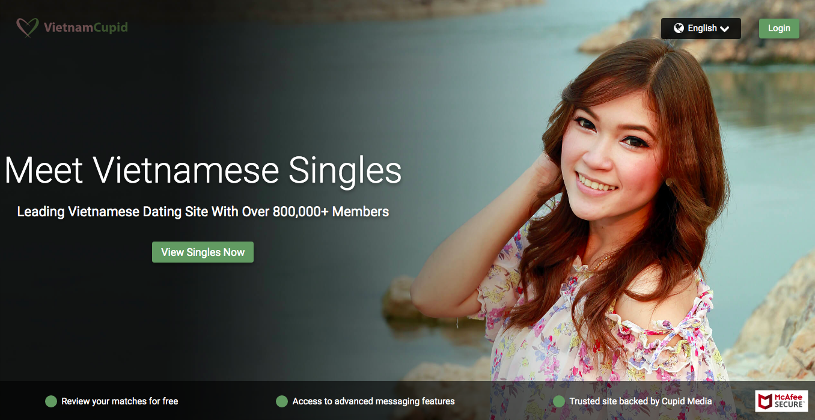Click the globe icon in language selector
815x420 pixels.
pos(679,28)
